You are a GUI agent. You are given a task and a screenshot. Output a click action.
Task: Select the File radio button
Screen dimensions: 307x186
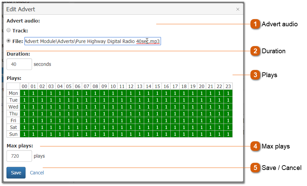click(x=9, y=41)
